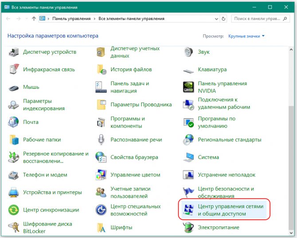The image size is (297, 238).
Task: Click Панель управления NVIDIA icon
Action: tap(188, 87)
